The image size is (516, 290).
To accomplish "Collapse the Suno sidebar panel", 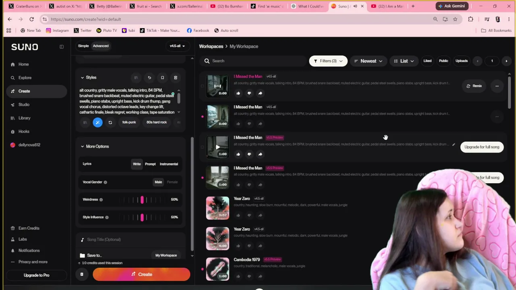I will [x=62, y=47].
